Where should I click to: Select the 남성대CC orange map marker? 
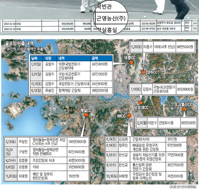click(x=141, y=103)
